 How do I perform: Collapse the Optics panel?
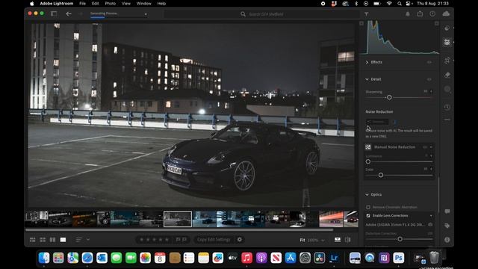click(x=367, y=194)
